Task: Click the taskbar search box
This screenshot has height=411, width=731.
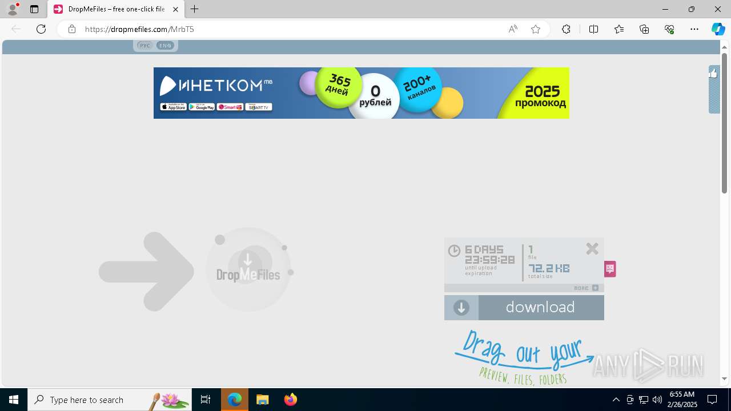Action: (x=110, y=400)
